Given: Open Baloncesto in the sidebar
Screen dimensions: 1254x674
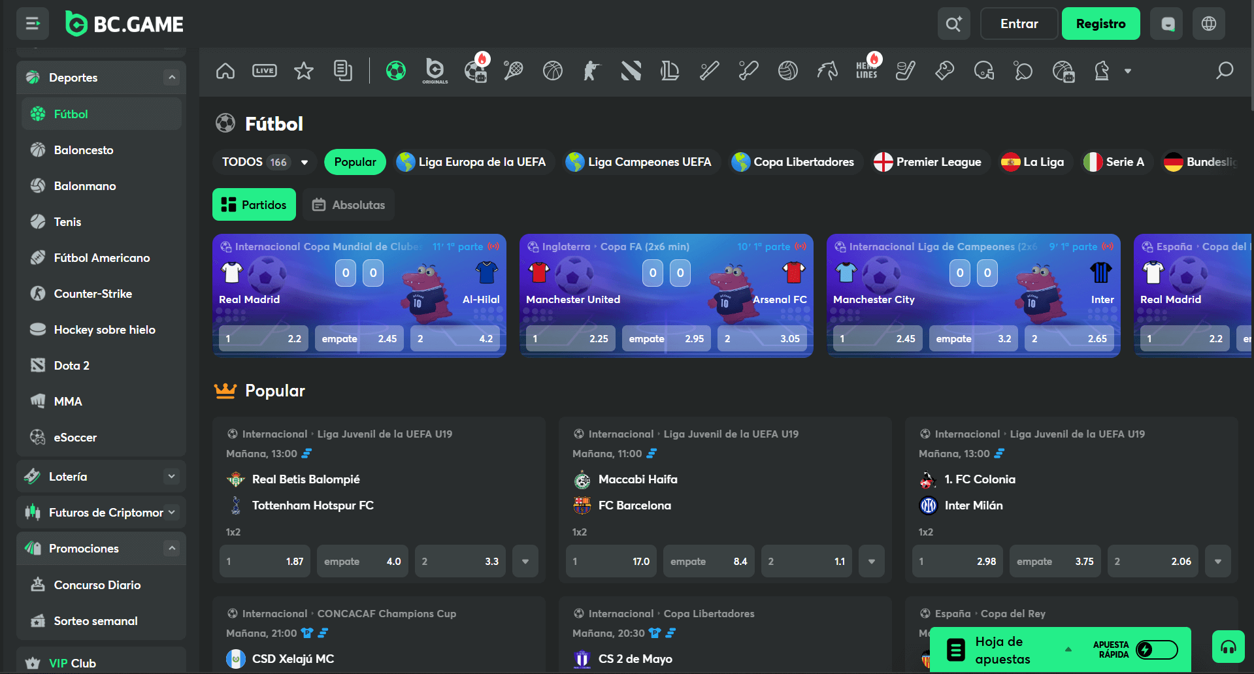Looking at the screenshot, I should (101, 150).
